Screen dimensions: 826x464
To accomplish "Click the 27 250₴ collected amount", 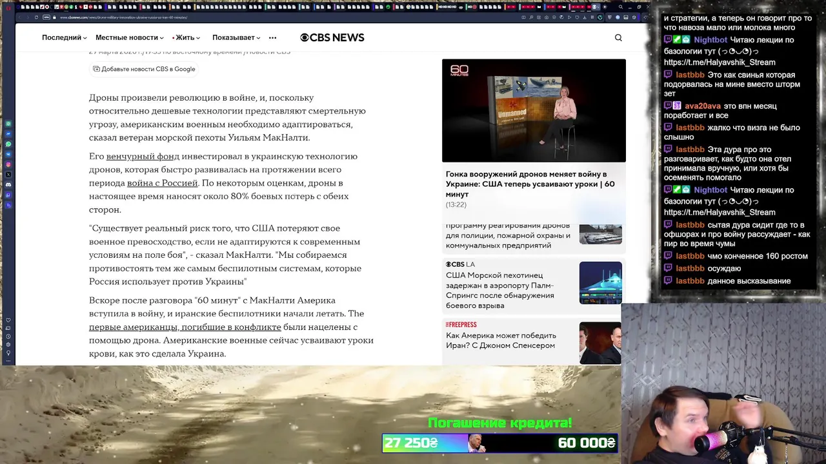I will (x=411, y=443).
